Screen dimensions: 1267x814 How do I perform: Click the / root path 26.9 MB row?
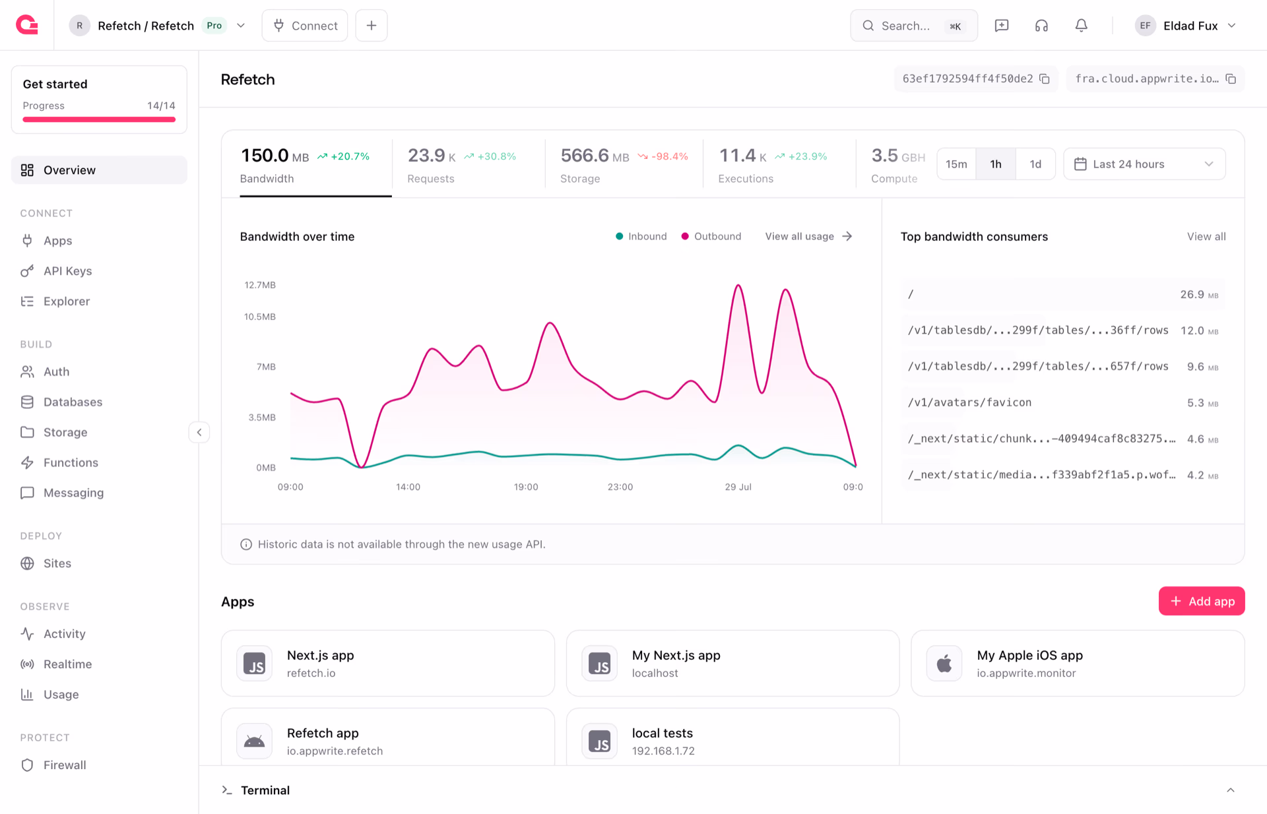[1063, 294]
